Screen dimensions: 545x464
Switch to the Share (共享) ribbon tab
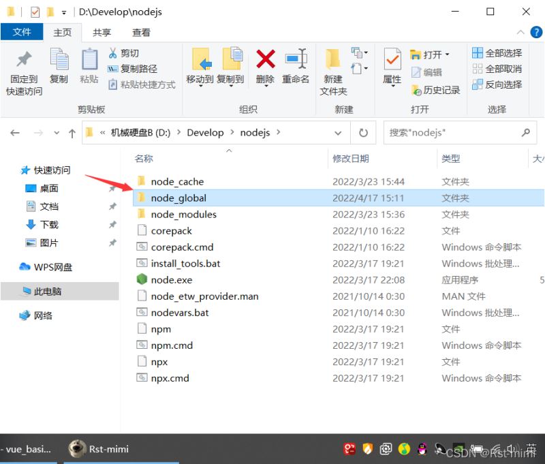click(102, 33)
